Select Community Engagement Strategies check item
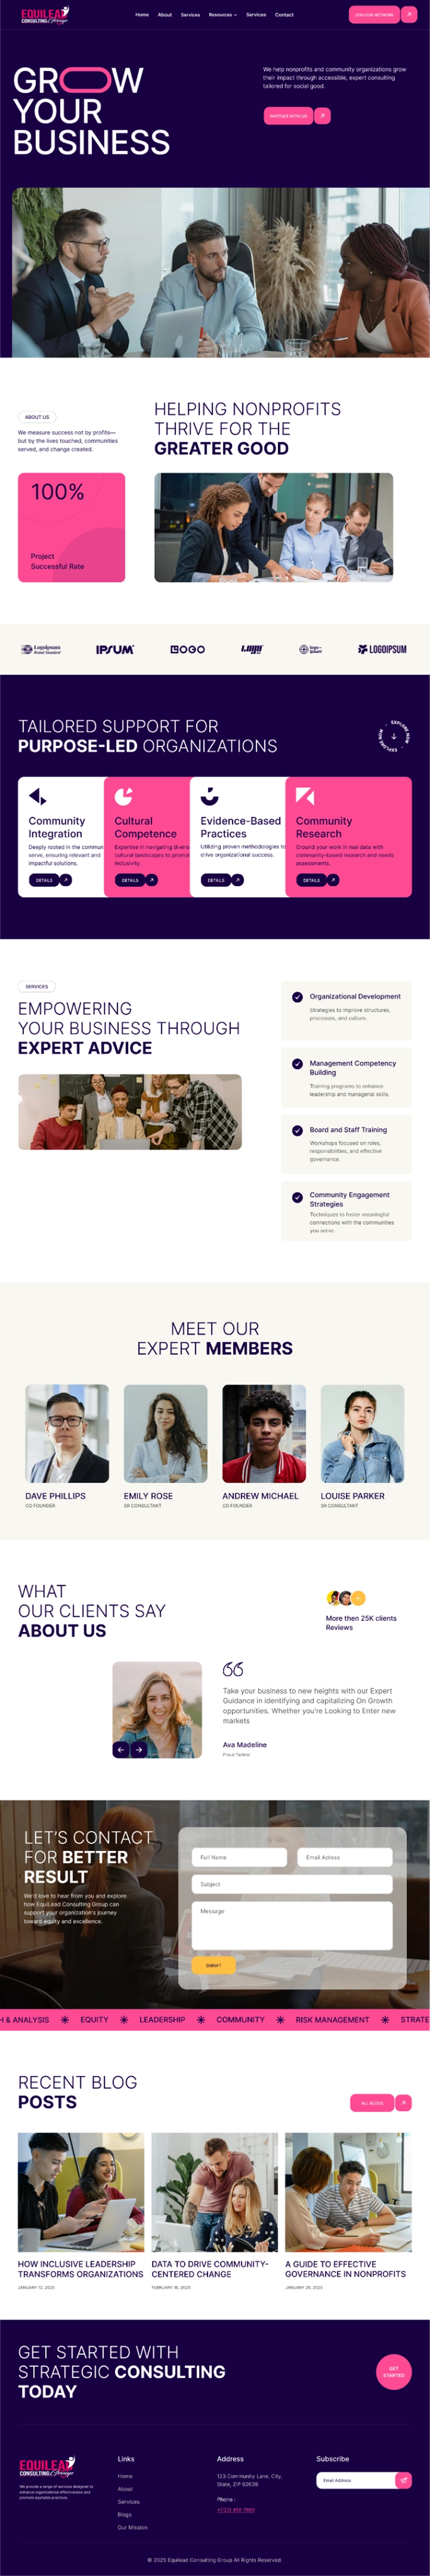The height and width of the screenshot is (2576, 430). pos(297,1197)
